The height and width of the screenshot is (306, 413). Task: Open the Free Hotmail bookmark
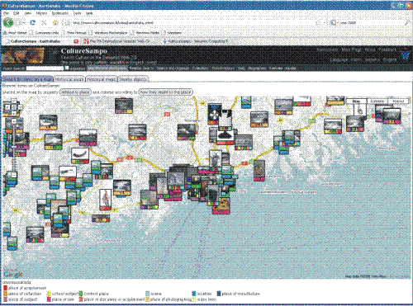click(74, 33)
